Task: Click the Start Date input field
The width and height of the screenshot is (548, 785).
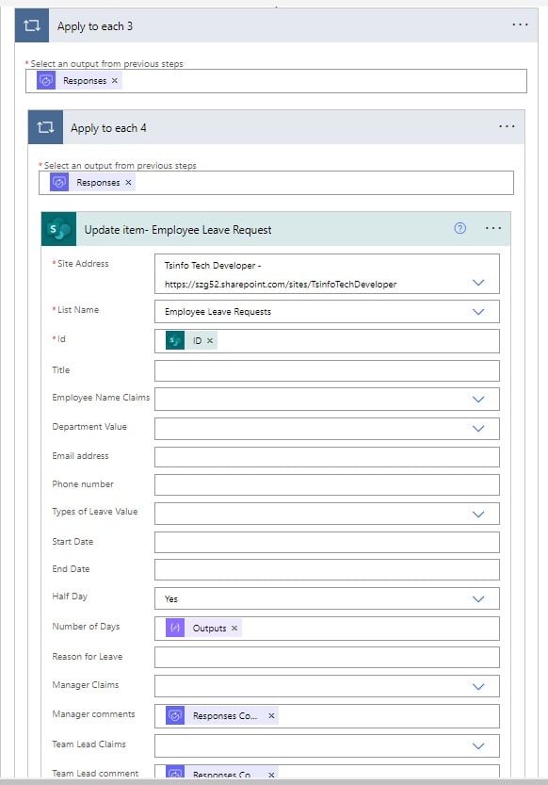Action: pyautogui.click(x=327, y=543)
